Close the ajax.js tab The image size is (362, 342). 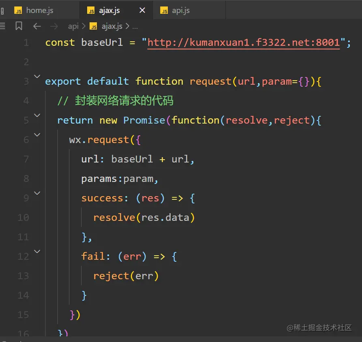[142, 10]
